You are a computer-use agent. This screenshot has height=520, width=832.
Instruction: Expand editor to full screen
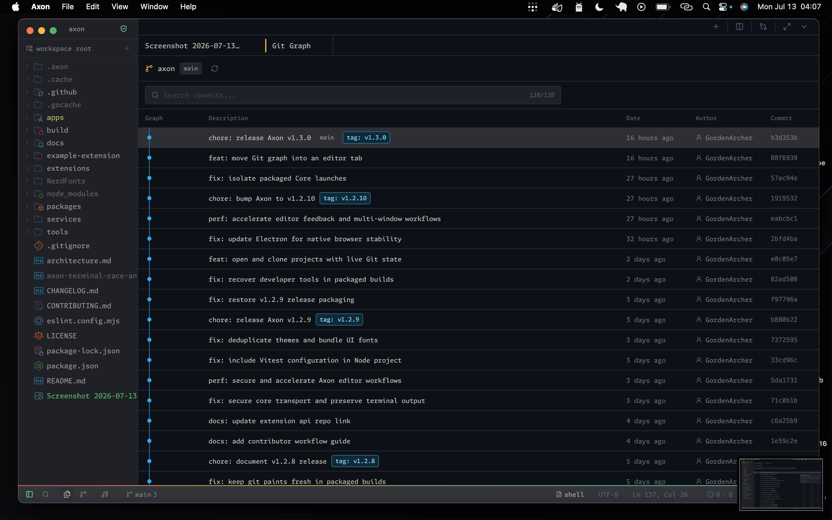[x=787, y=27]
